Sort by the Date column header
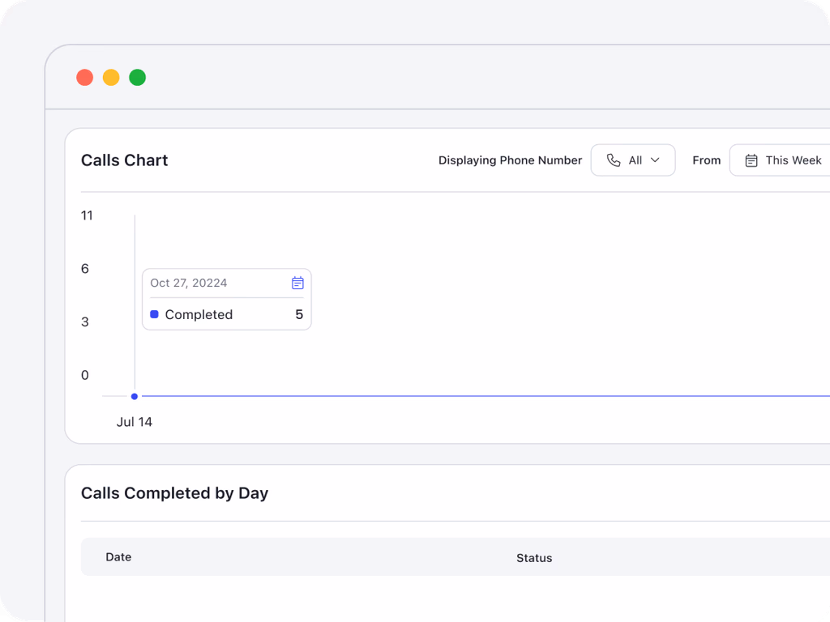The width and height of the screenshot is (830, 622). 118,557
